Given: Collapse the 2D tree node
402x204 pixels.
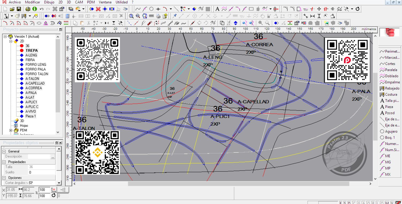Looking at the screenshot, I should [11, 41].
